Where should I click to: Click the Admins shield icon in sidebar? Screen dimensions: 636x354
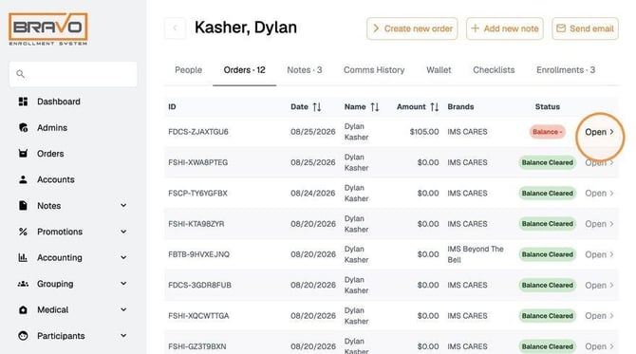(x=23, y=127)
